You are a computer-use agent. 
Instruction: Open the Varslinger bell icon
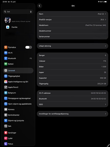pos(6,133)
